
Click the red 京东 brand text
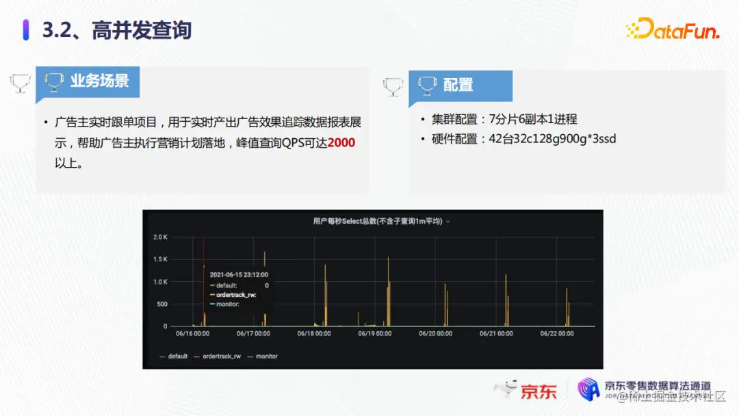click(539, 391)
